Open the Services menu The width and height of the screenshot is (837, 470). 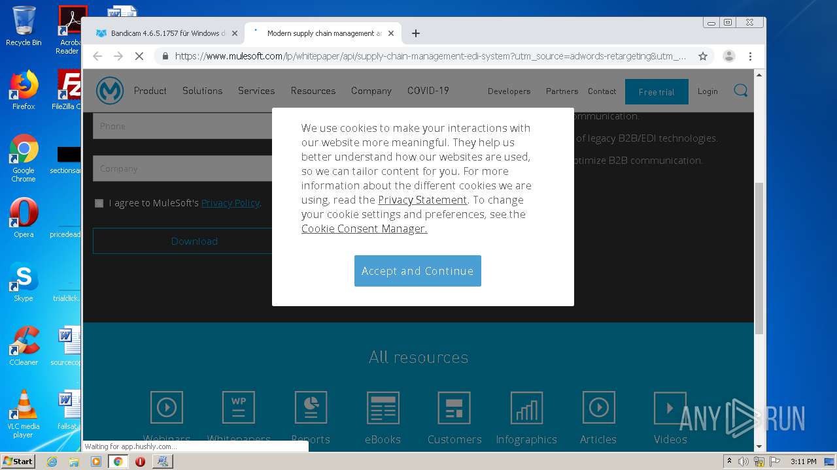click(x=256, y=91)
